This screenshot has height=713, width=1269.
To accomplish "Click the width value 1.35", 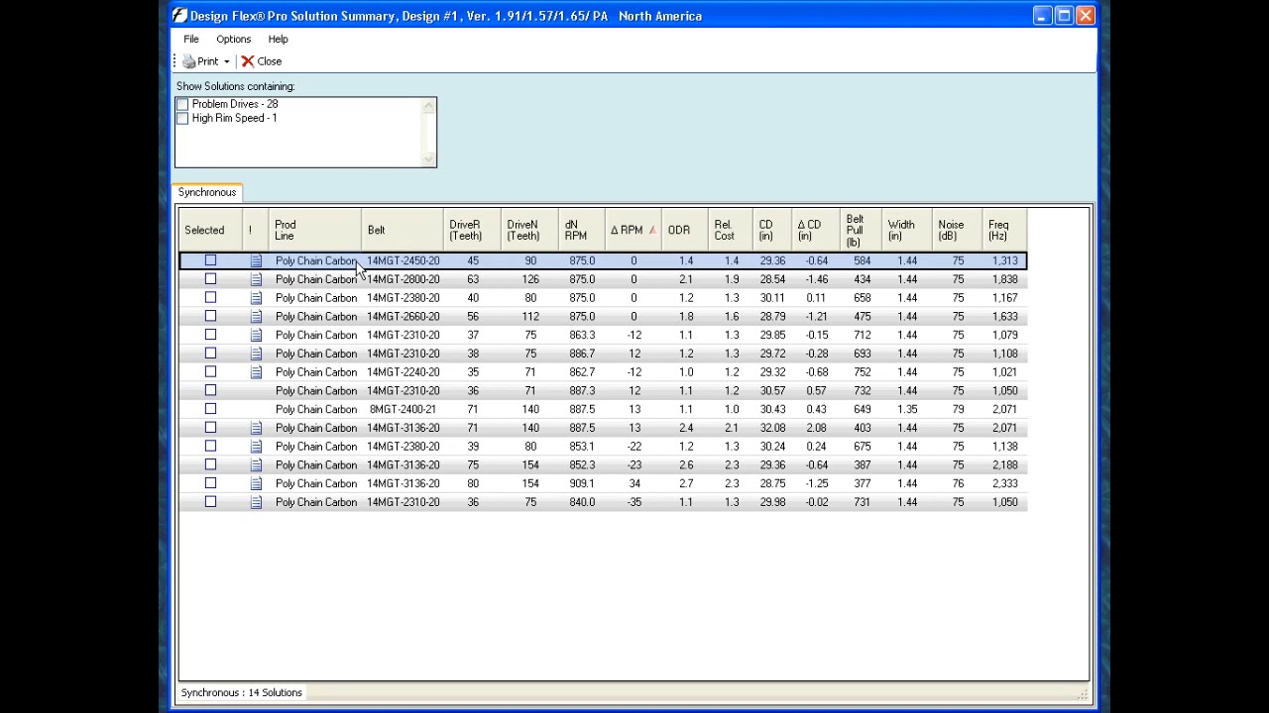I will click(x=907, y=409).
